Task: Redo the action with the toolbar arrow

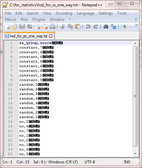Action: tap(96, 26)
